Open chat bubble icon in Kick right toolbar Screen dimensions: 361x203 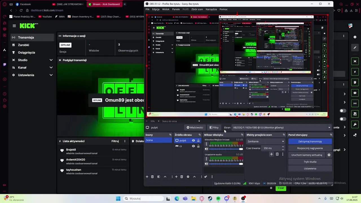tap(355, 93)
